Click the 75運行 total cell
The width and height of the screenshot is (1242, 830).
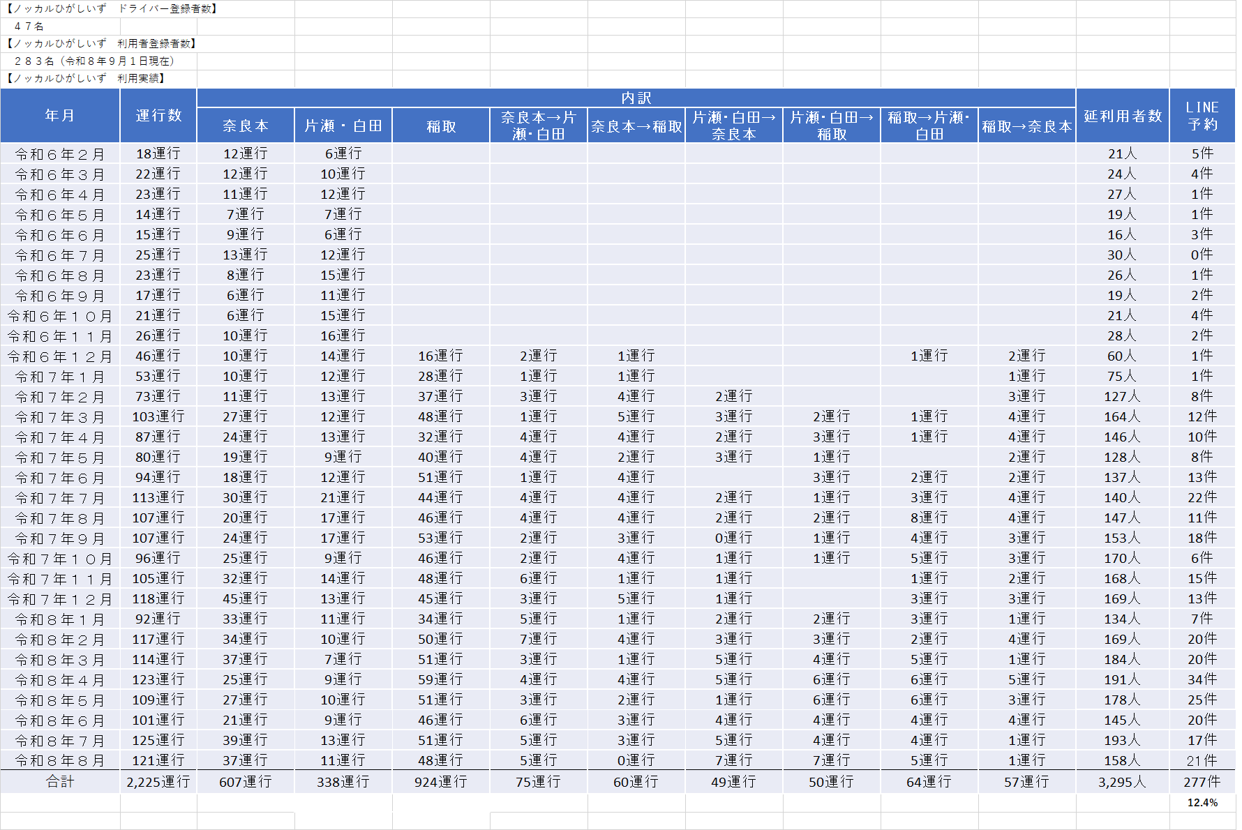point(539,782)
